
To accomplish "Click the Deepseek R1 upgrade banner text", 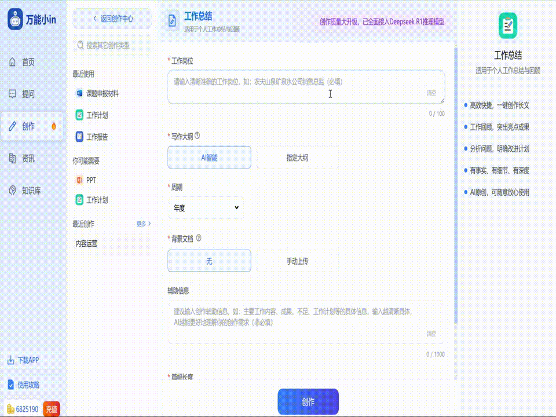I will [382, 22].
